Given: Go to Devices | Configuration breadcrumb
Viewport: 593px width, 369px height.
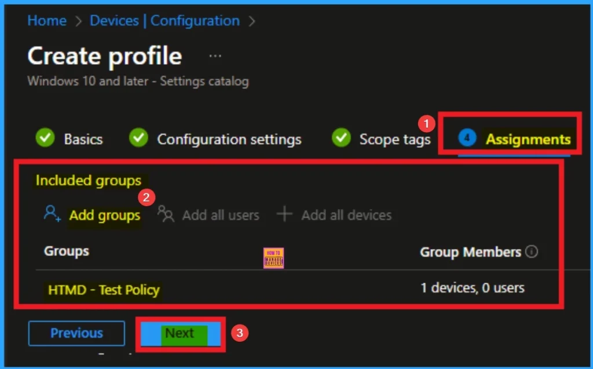Looking at the screenshot, I should click(x=164, y=20).
